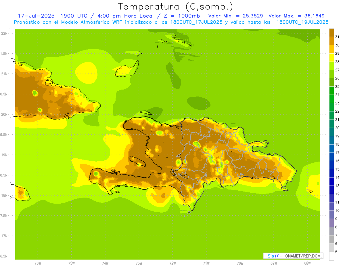The image size is (345, 267).
Task: Click the '19N' latitude axis label
Action: point(4,155)
